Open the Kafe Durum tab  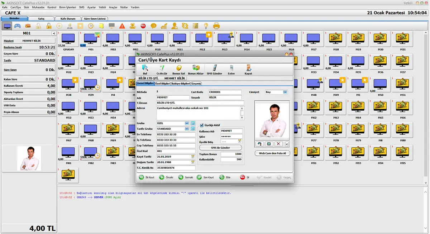coord(67,18)
